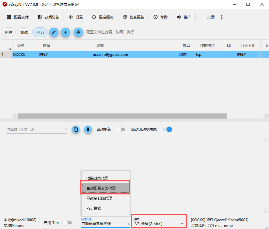
Task: Open the 订阅分组 toolbar menu
Action: (49, 17)
